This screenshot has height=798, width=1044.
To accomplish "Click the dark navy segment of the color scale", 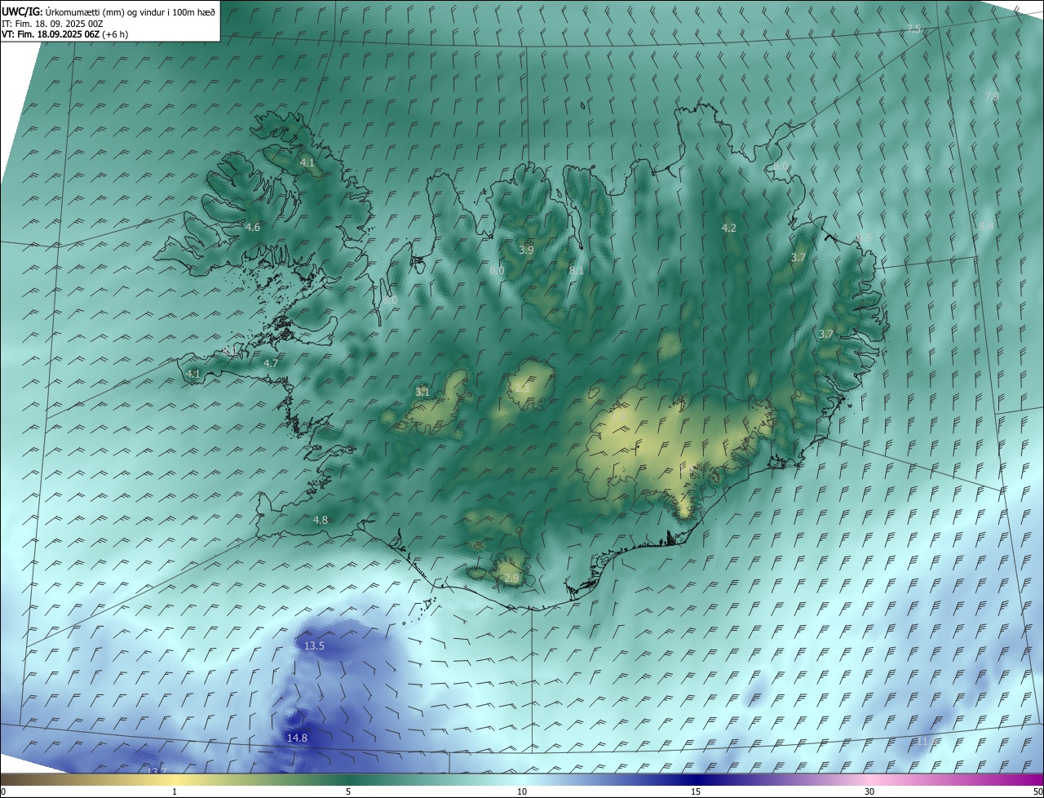I will coord(696,780).
